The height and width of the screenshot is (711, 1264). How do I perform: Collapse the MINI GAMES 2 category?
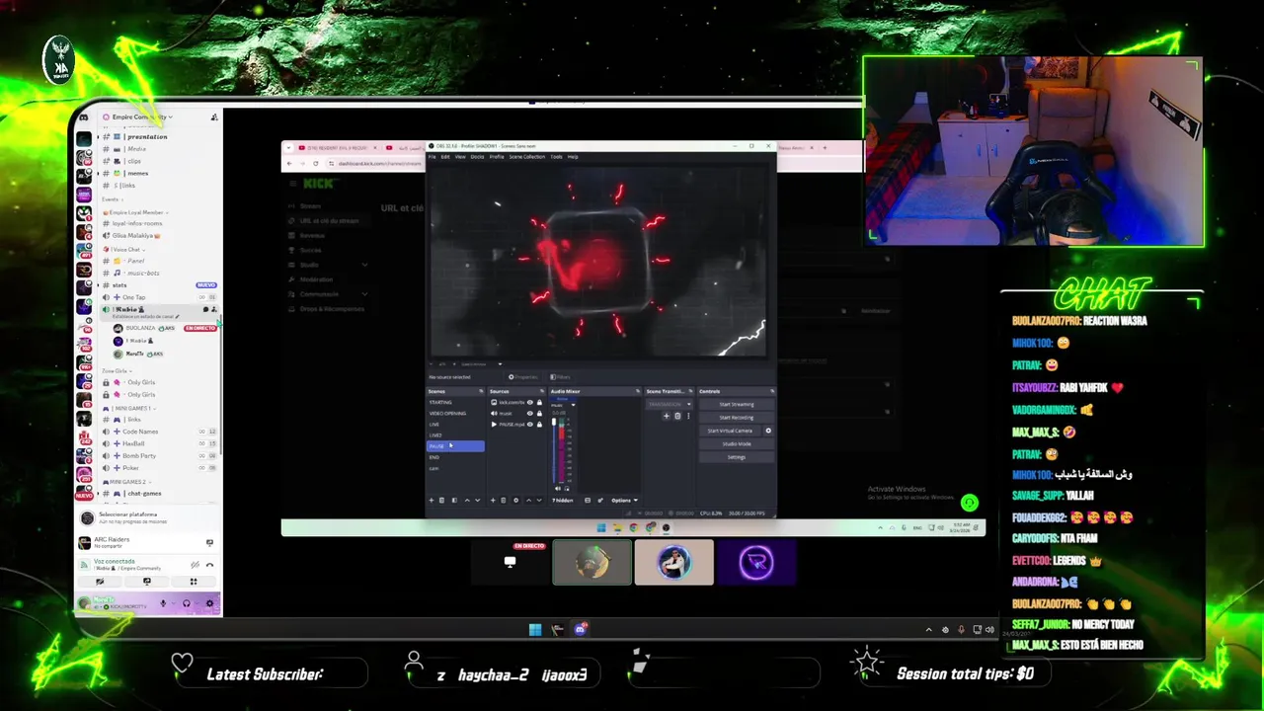point(126,482)
